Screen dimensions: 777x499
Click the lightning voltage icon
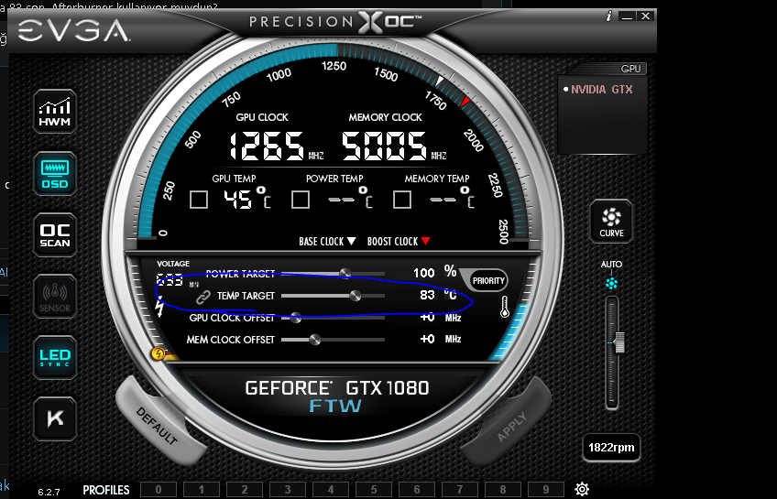click(x=159, y=307)
